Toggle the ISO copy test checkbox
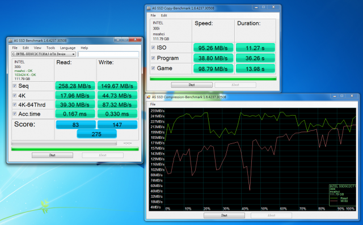 [153, 48]
